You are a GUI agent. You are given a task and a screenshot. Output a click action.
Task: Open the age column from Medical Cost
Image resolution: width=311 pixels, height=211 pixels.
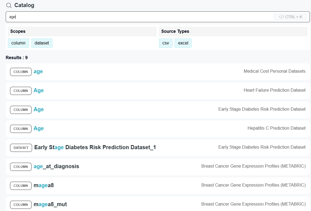(x=38, y=72)
